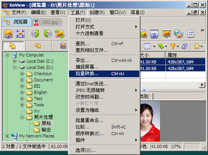Show more toolbar buttons via double chevron

point(202,30)
